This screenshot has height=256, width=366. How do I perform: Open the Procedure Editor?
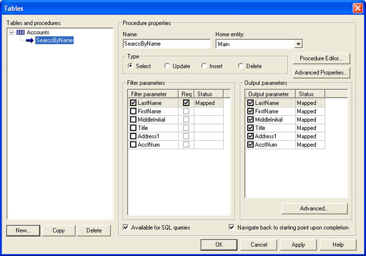(x=321, y=59)
